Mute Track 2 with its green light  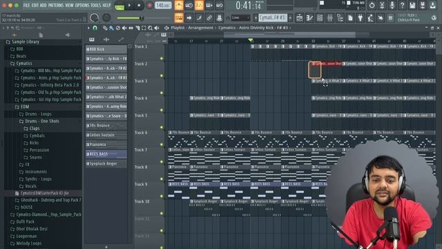[x=162, y=75]
